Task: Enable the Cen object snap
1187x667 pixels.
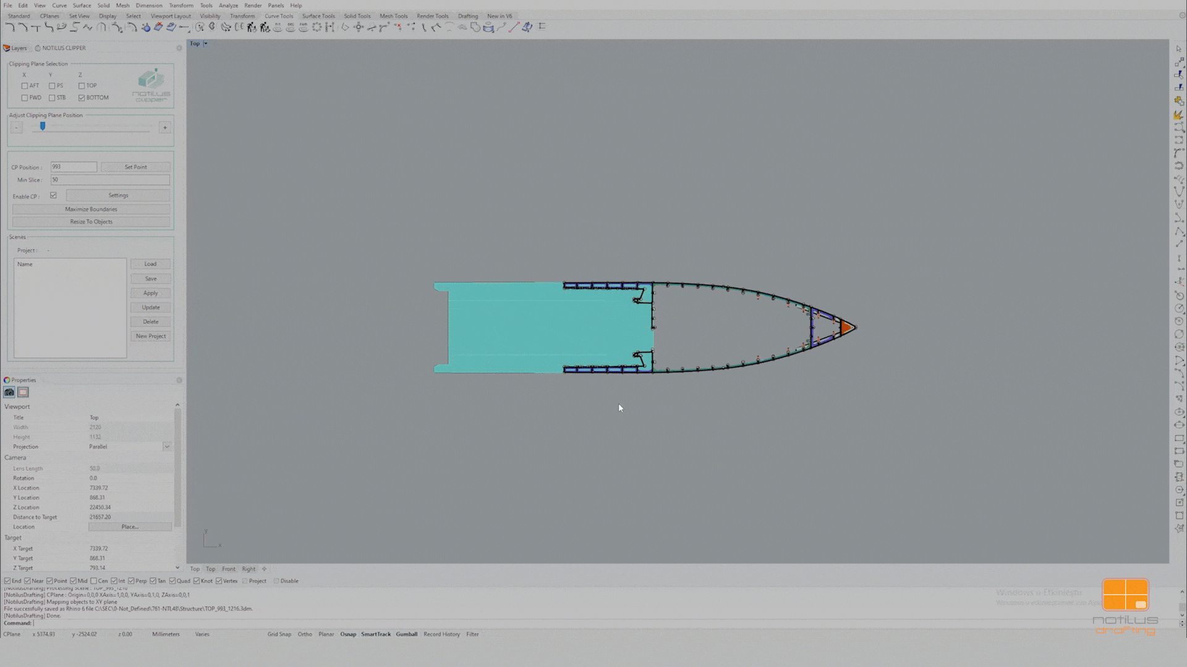Action: (94, 581)
